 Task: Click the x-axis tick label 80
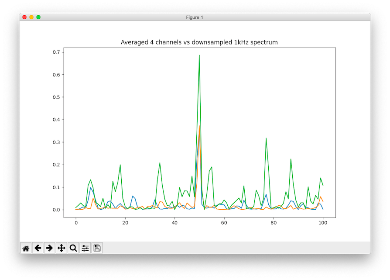(x=274, y=223)
